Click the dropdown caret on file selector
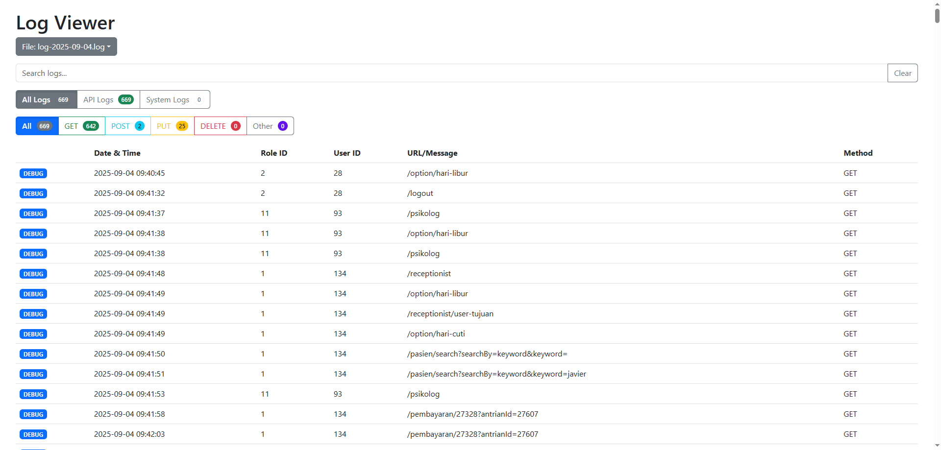The width and height of the screenshot is (941, 450). point(109,47)
